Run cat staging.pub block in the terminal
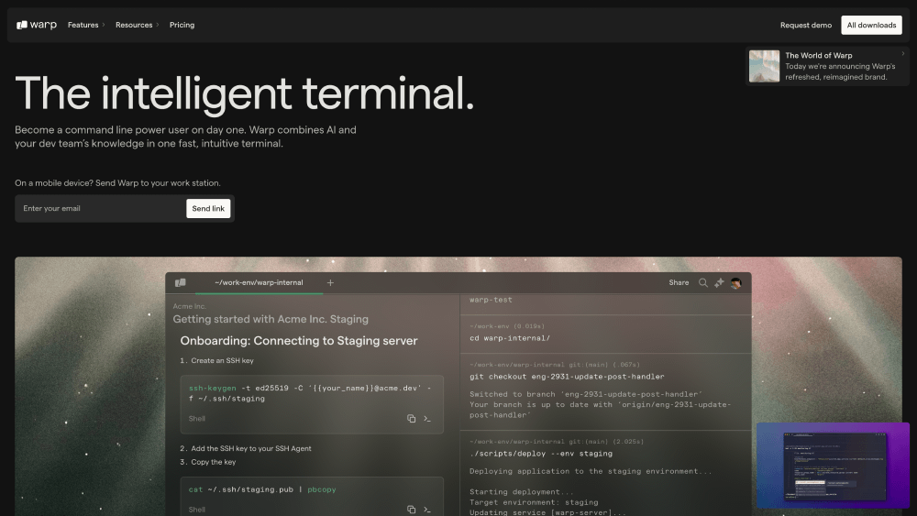Screen dimensions: 917x516 (x=427, y=510)
